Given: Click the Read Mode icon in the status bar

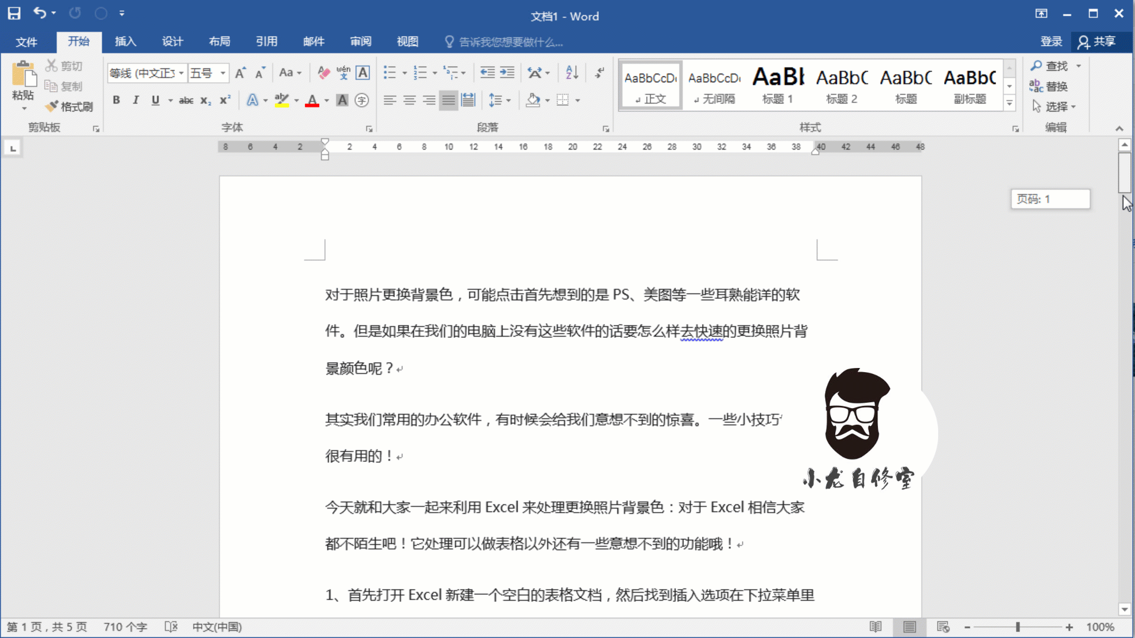Looking at the screenshot, I should click(875, 627).
